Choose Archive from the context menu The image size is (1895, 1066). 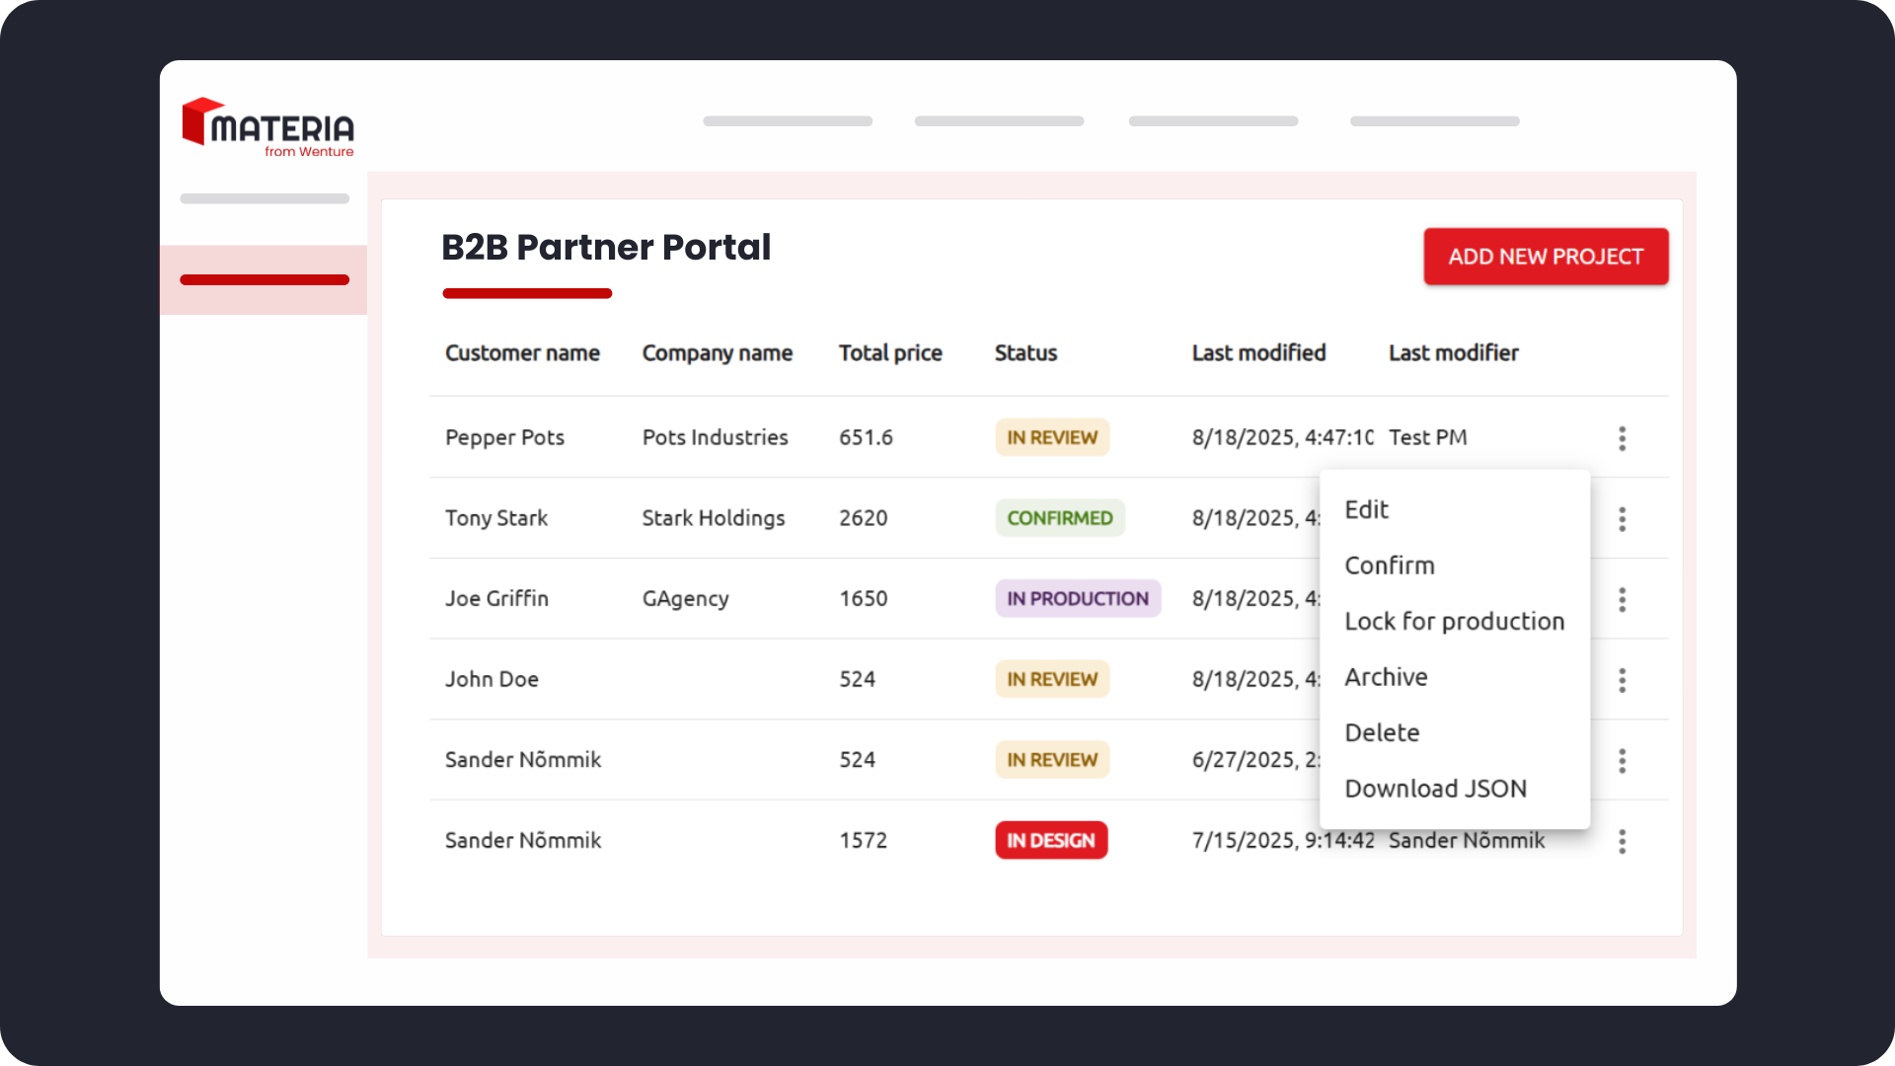coord(1386,676)
